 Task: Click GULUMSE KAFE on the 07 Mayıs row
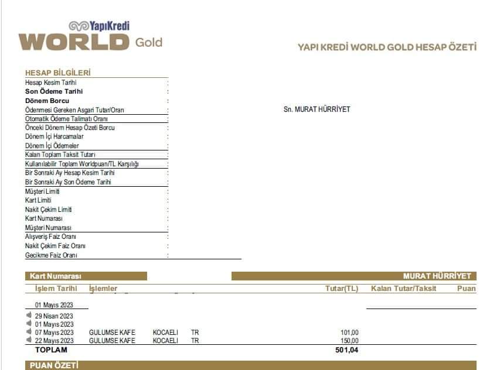pos(112,333)
